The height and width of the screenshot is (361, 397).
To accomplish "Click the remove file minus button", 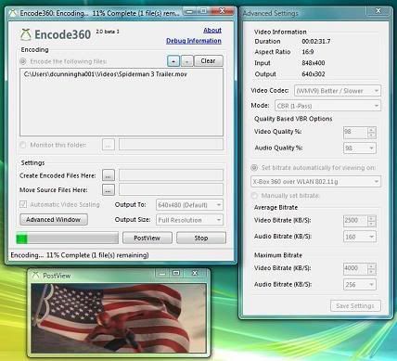I will click(186, 61).
